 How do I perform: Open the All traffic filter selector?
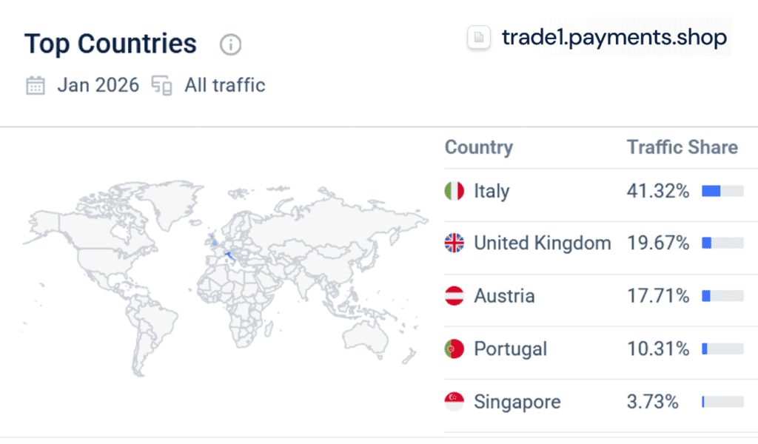(224, 85)
